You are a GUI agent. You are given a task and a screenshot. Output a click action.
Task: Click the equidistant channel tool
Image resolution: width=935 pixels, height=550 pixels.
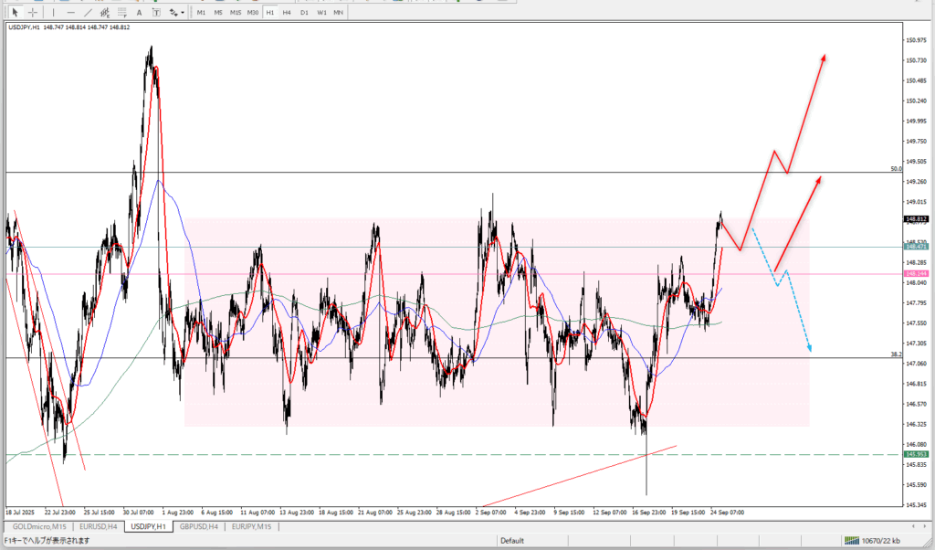pyautogui.click(x=106, y=13)
